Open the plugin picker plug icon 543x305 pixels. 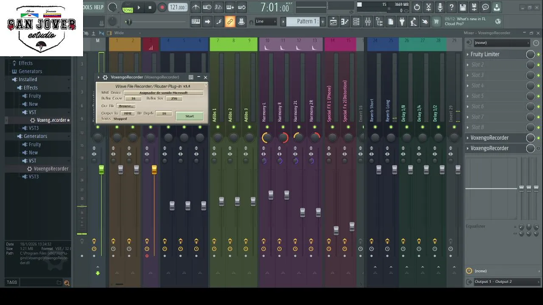pos(402,22)
